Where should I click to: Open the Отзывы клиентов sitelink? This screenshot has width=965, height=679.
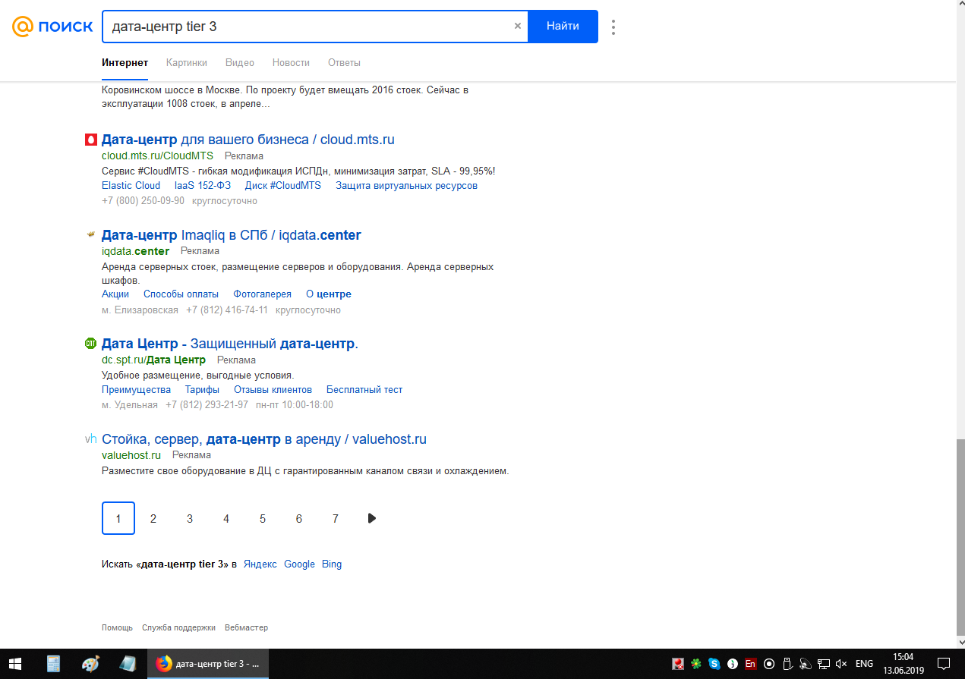[273, 390]
